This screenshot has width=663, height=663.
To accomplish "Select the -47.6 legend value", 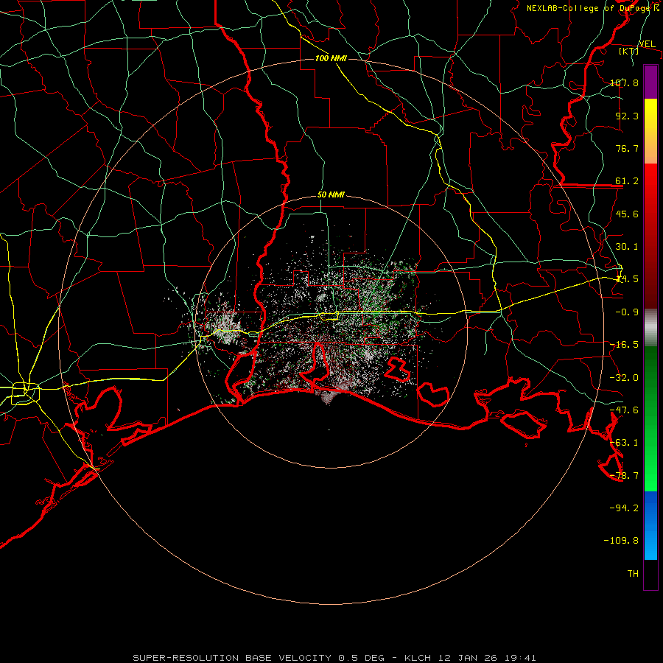I will click(624, 410).
